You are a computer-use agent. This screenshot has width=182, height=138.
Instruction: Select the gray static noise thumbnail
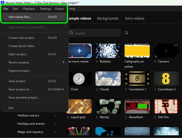pos(137,131)
